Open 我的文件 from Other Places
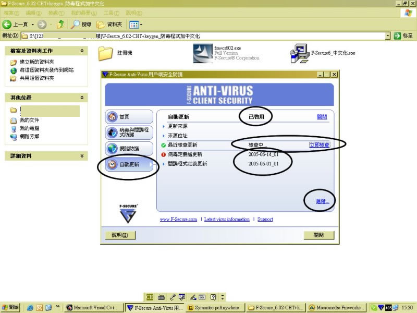The height and width of the screenshot is (313, 417). point(29,121)
